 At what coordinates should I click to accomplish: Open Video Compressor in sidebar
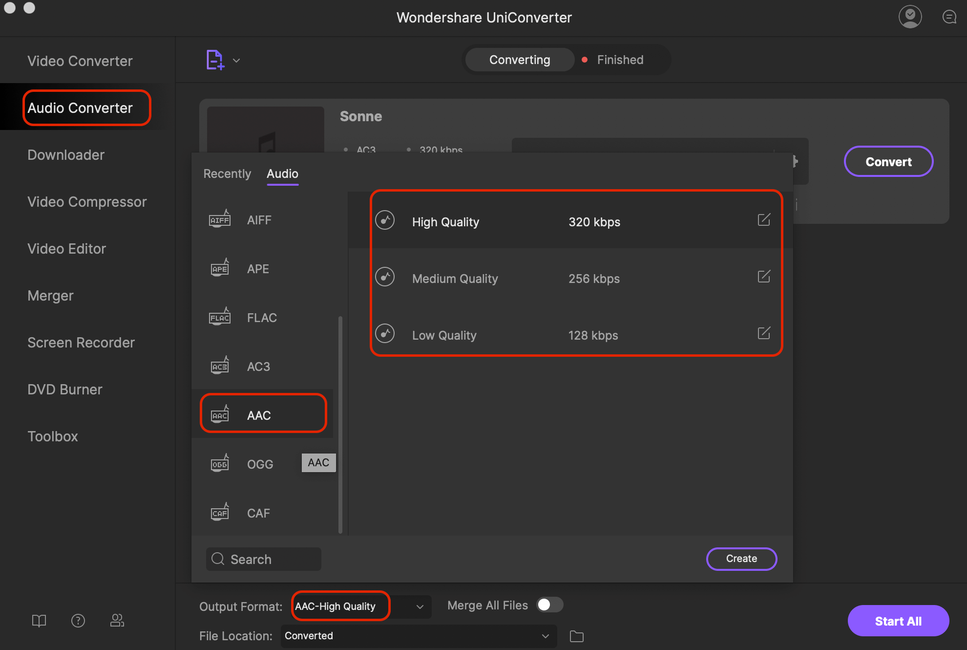(87, 202)
